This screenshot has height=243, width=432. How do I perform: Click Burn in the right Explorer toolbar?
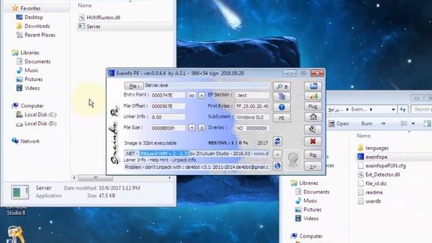(x=367, y=124)
